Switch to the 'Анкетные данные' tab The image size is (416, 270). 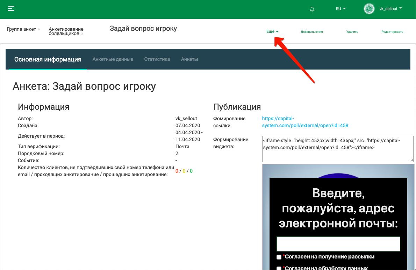(x=113, y=59)
